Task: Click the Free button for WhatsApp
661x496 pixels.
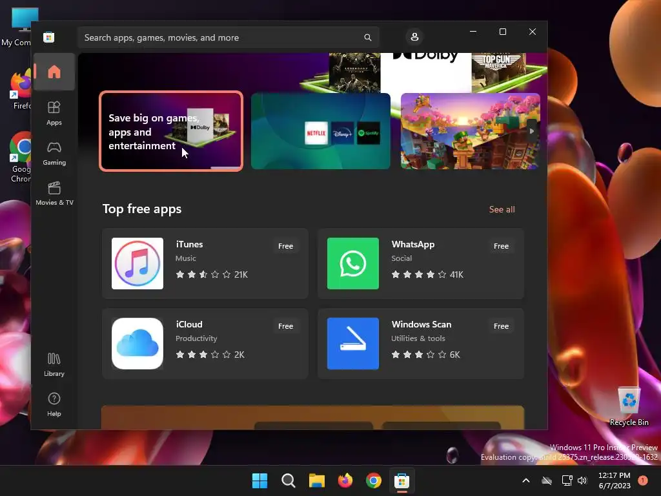Action: (x=501, y=246)
